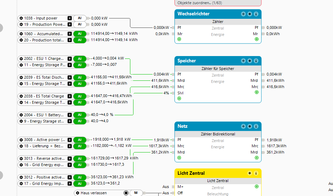The width and height of the screenshot is (333, 196).
Task: Show info for the Speicher block
Action: tap(256, 61)
